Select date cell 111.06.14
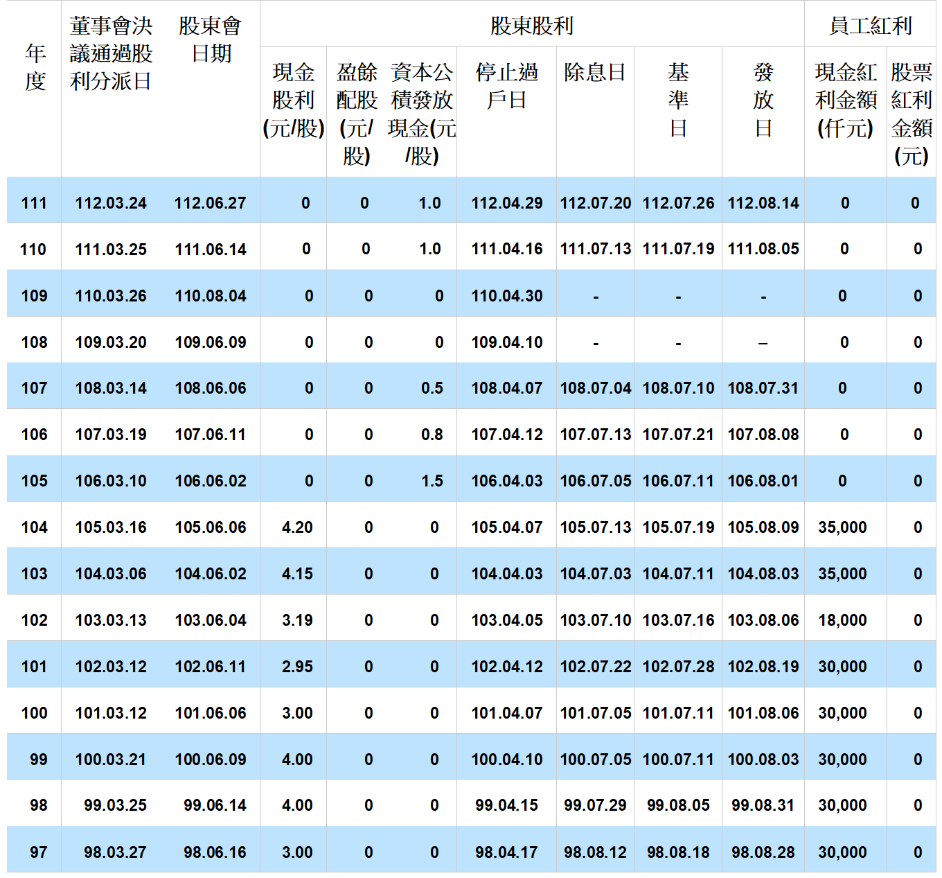This screenshot has width=942, height=878. (x=211, y=249)
